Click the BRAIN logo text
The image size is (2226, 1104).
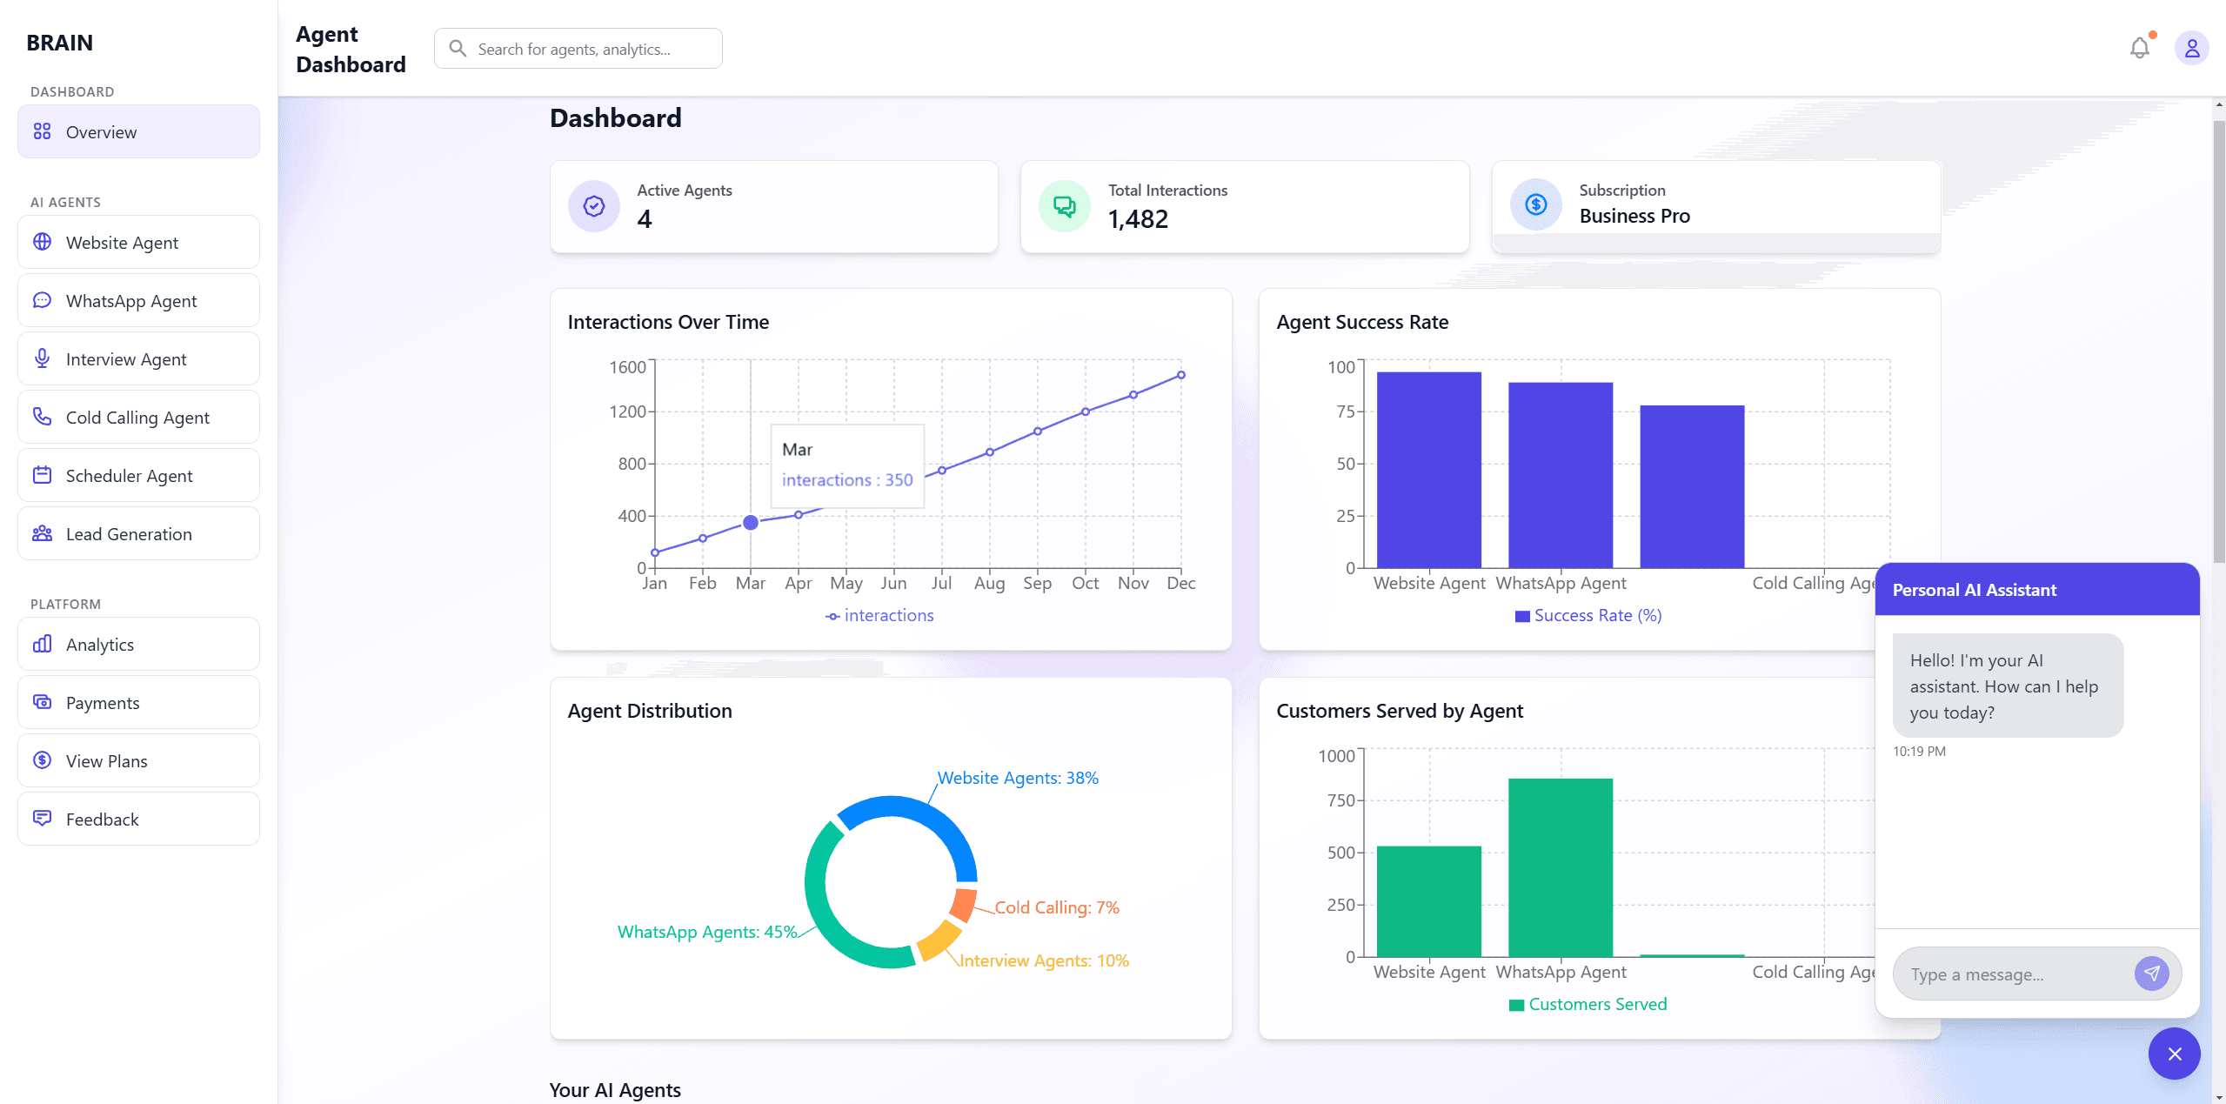[59, 43]
